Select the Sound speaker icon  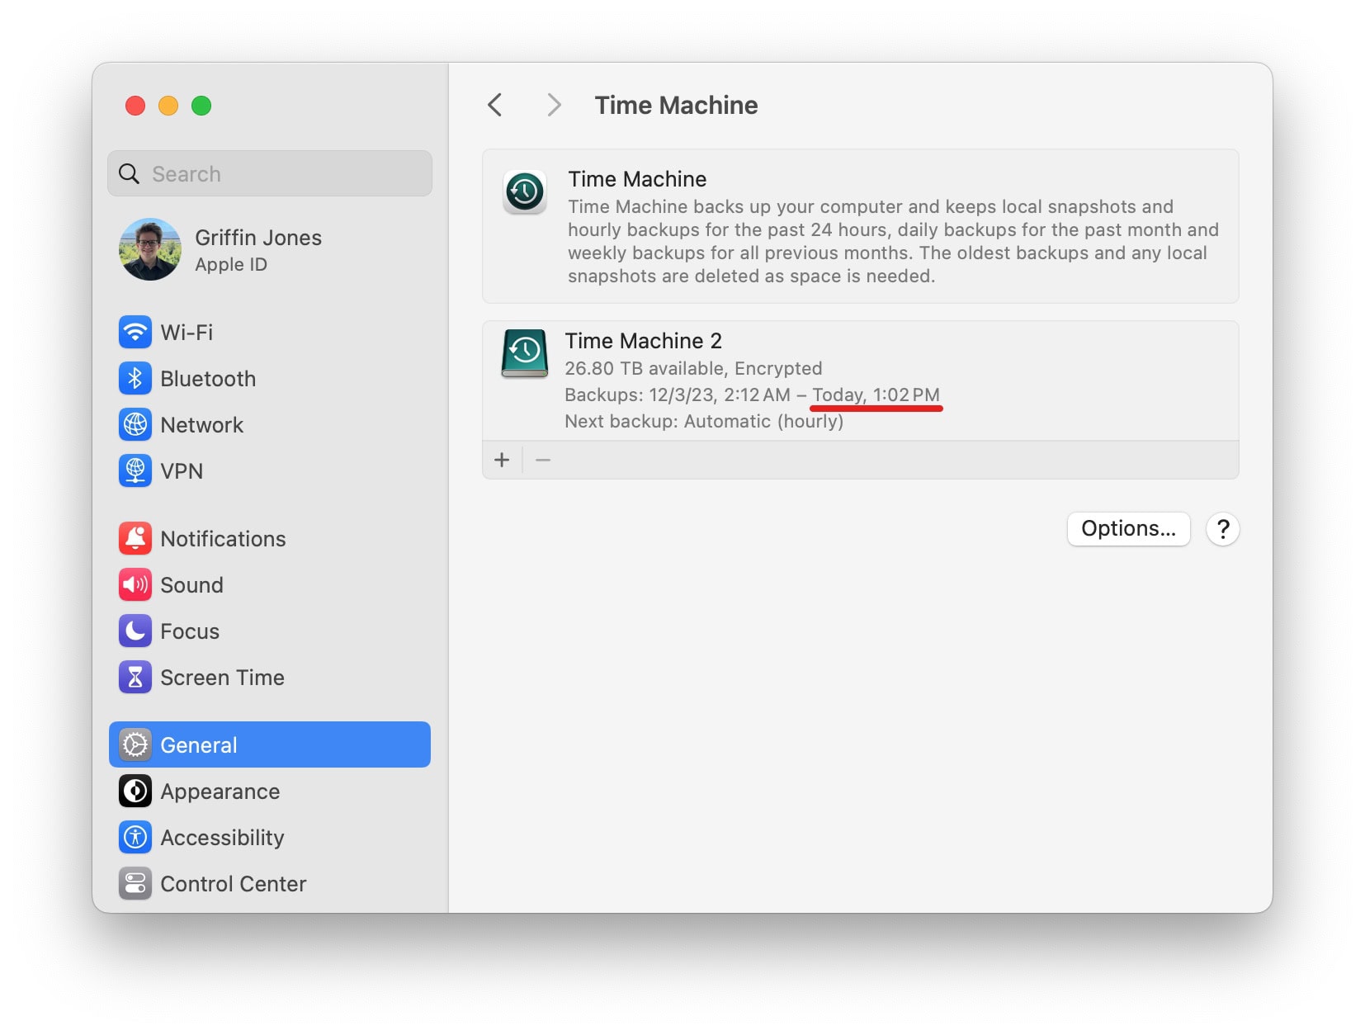click(135, 585)
